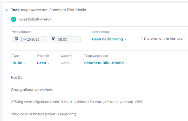Click the struck-through SE21352628 afkeur title
188x121 pixels.
(35, 19)
